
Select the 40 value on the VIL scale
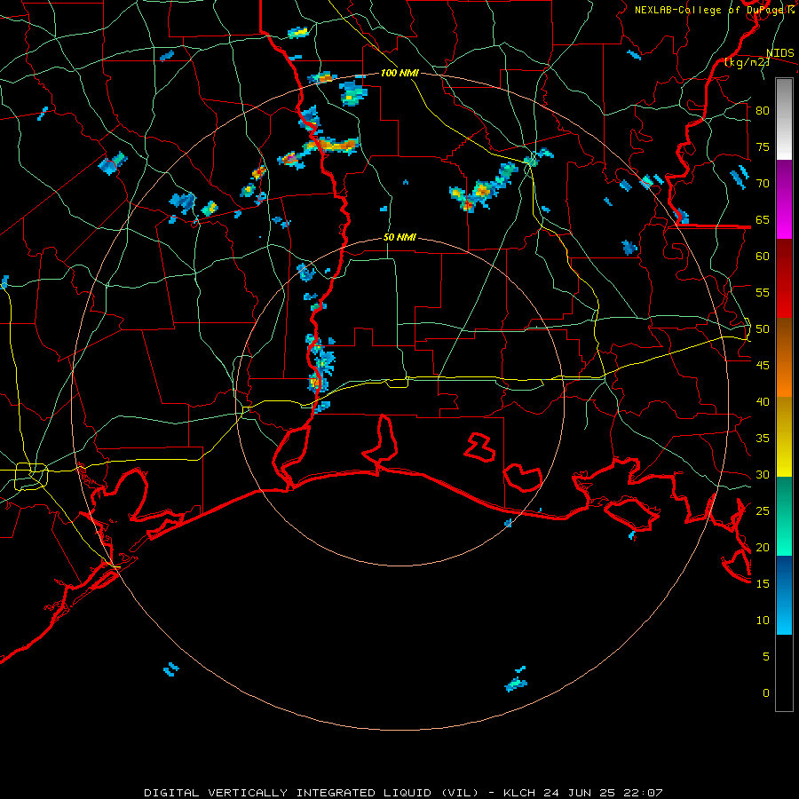[x=763, y=401]
